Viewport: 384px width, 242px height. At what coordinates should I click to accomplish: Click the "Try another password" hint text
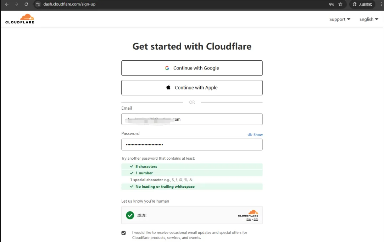click(x=158, y=158)
